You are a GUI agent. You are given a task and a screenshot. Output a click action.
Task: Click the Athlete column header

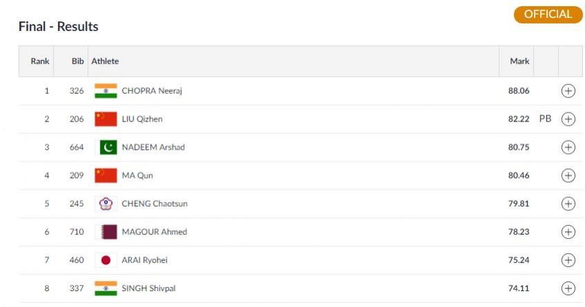[x=105, y=61]
